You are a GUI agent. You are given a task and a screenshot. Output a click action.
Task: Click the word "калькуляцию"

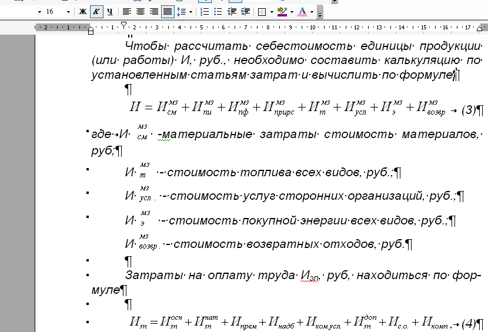(422, 60)
